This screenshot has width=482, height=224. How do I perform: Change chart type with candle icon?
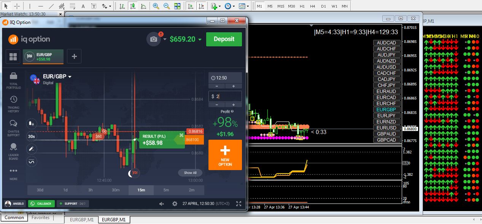coord(32,123)
